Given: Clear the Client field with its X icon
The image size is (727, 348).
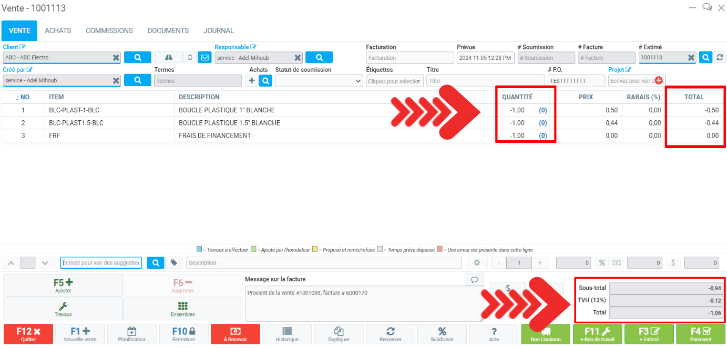Looking at the screenshot, I should coord(116,58).
